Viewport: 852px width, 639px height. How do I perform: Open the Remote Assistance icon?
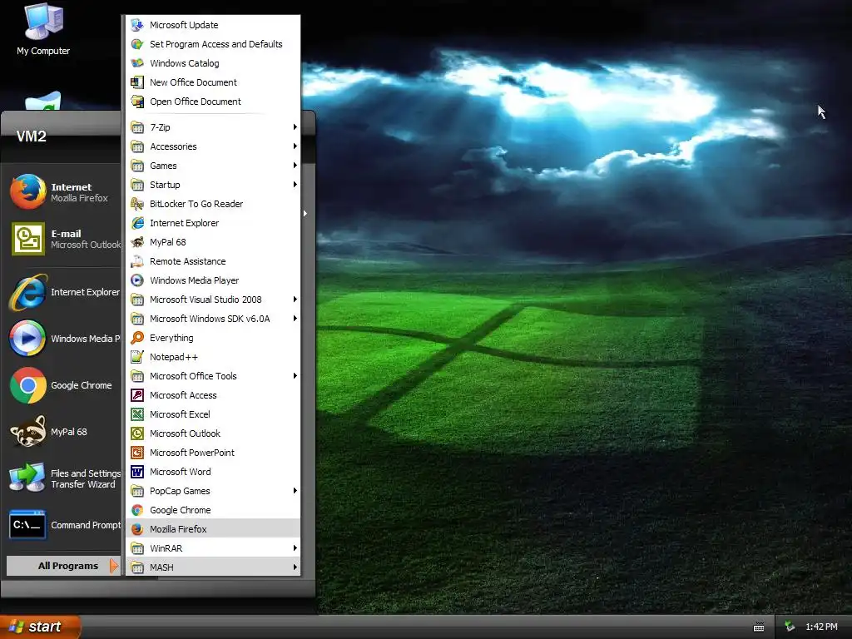point(137,261)
